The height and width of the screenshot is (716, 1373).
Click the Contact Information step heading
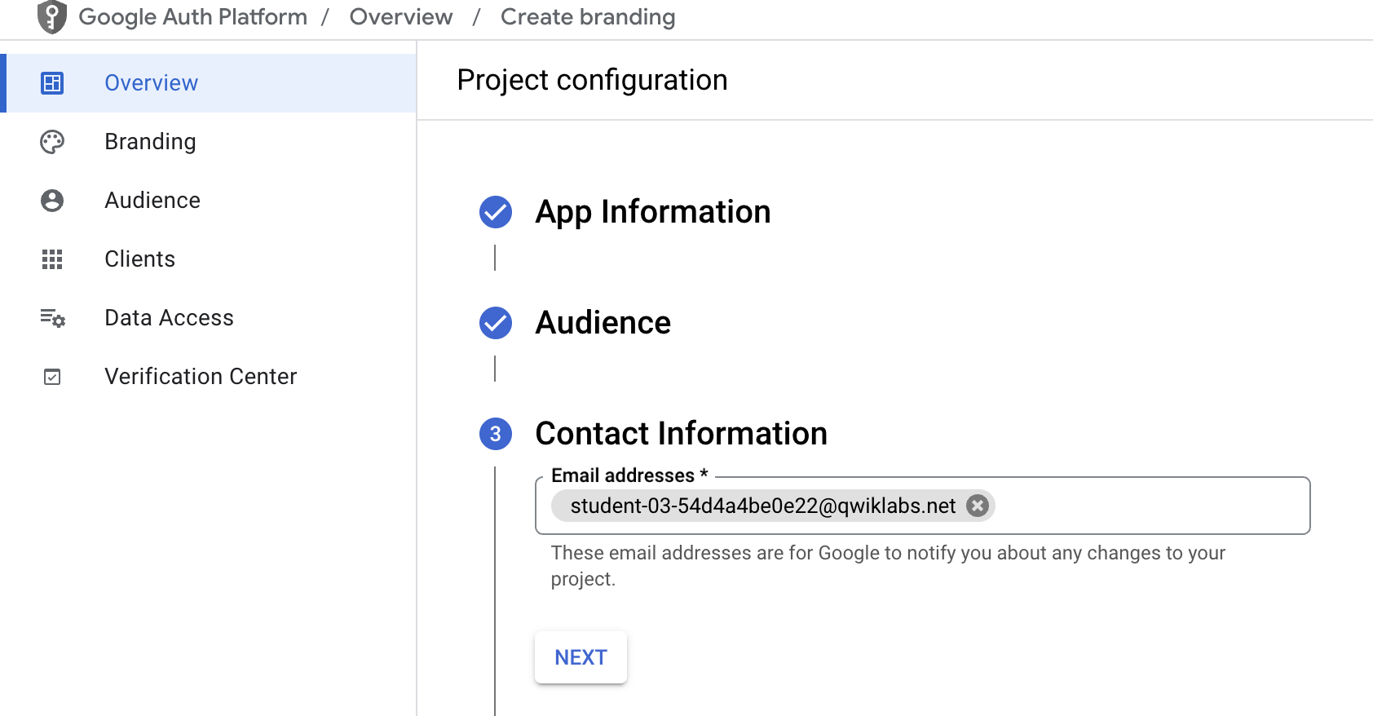pos(682,434)
